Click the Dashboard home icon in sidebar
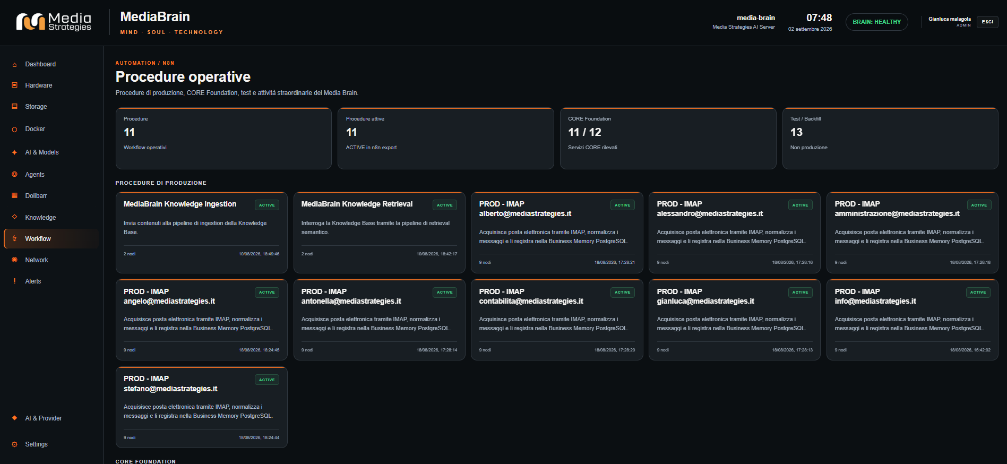This screenshot has height=464, width=1007. 14,64
